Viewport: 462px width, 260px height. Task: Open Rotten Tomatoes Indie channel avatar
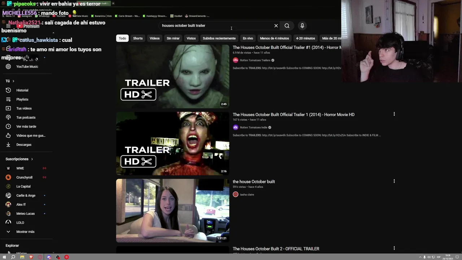tap(236, 127)
